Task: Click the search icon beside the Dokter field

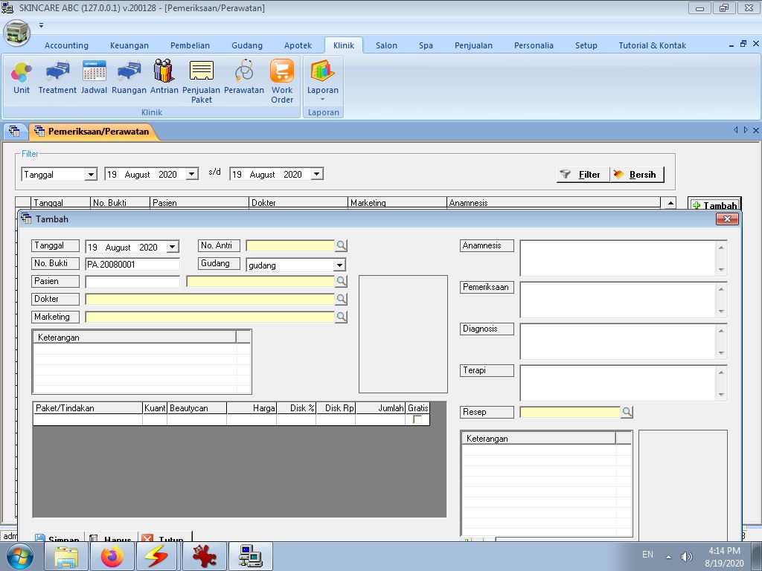Action: point(342,299)
